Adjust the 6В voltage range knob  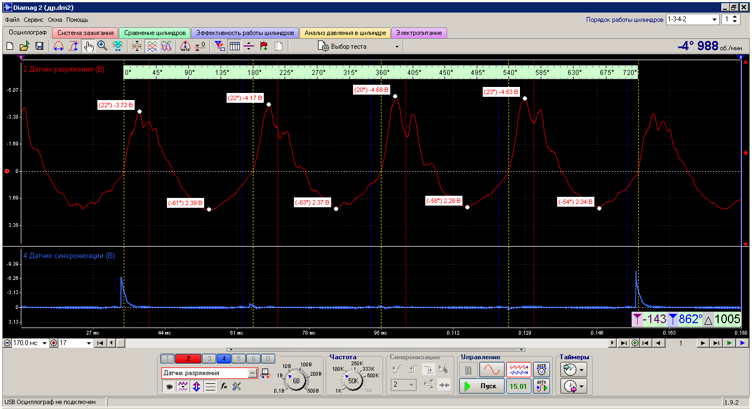[x=296, y=381]
